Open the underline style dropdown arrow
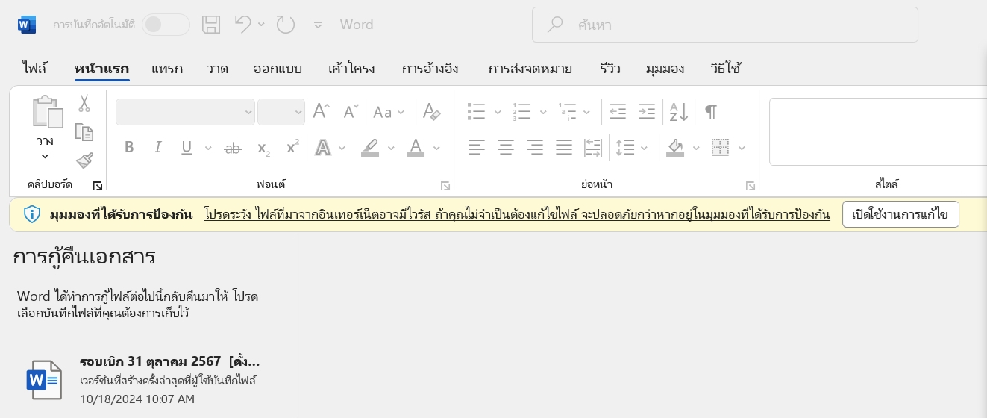Viewport: 987px width, 418px height. click(x=207, y=148)
